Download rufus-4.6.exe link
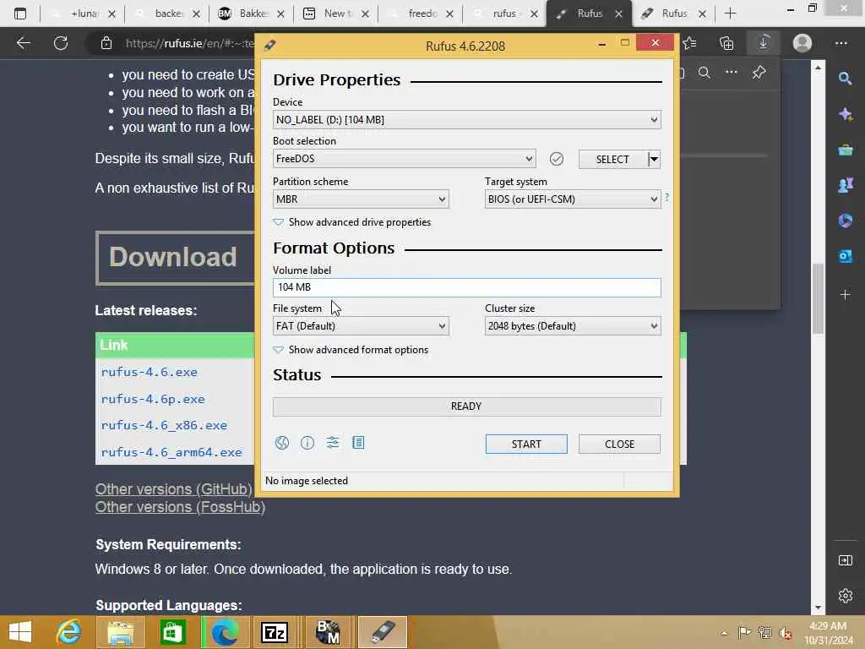 (x=149, y=372)
